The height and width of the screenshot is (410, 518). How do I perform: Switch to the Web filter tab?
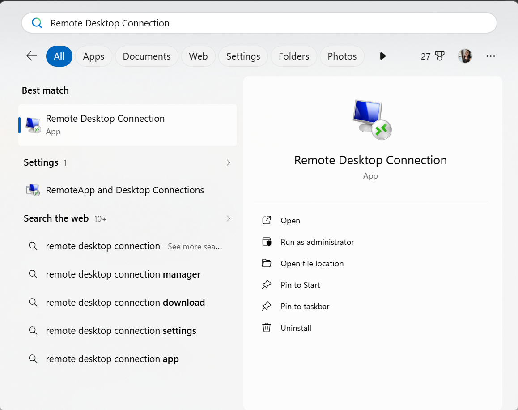[198, 56]
